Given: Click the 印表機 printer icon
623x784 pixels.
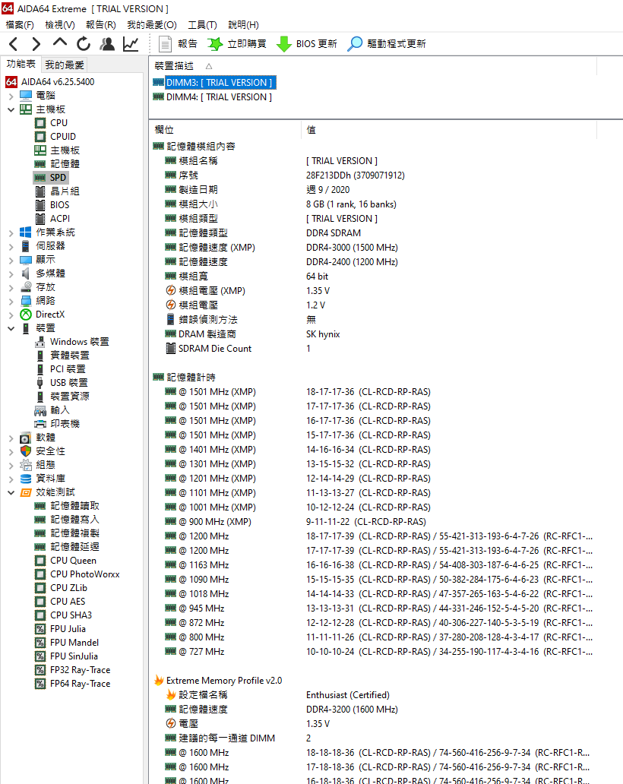Looking at the screenshot, I should point(40,423).
